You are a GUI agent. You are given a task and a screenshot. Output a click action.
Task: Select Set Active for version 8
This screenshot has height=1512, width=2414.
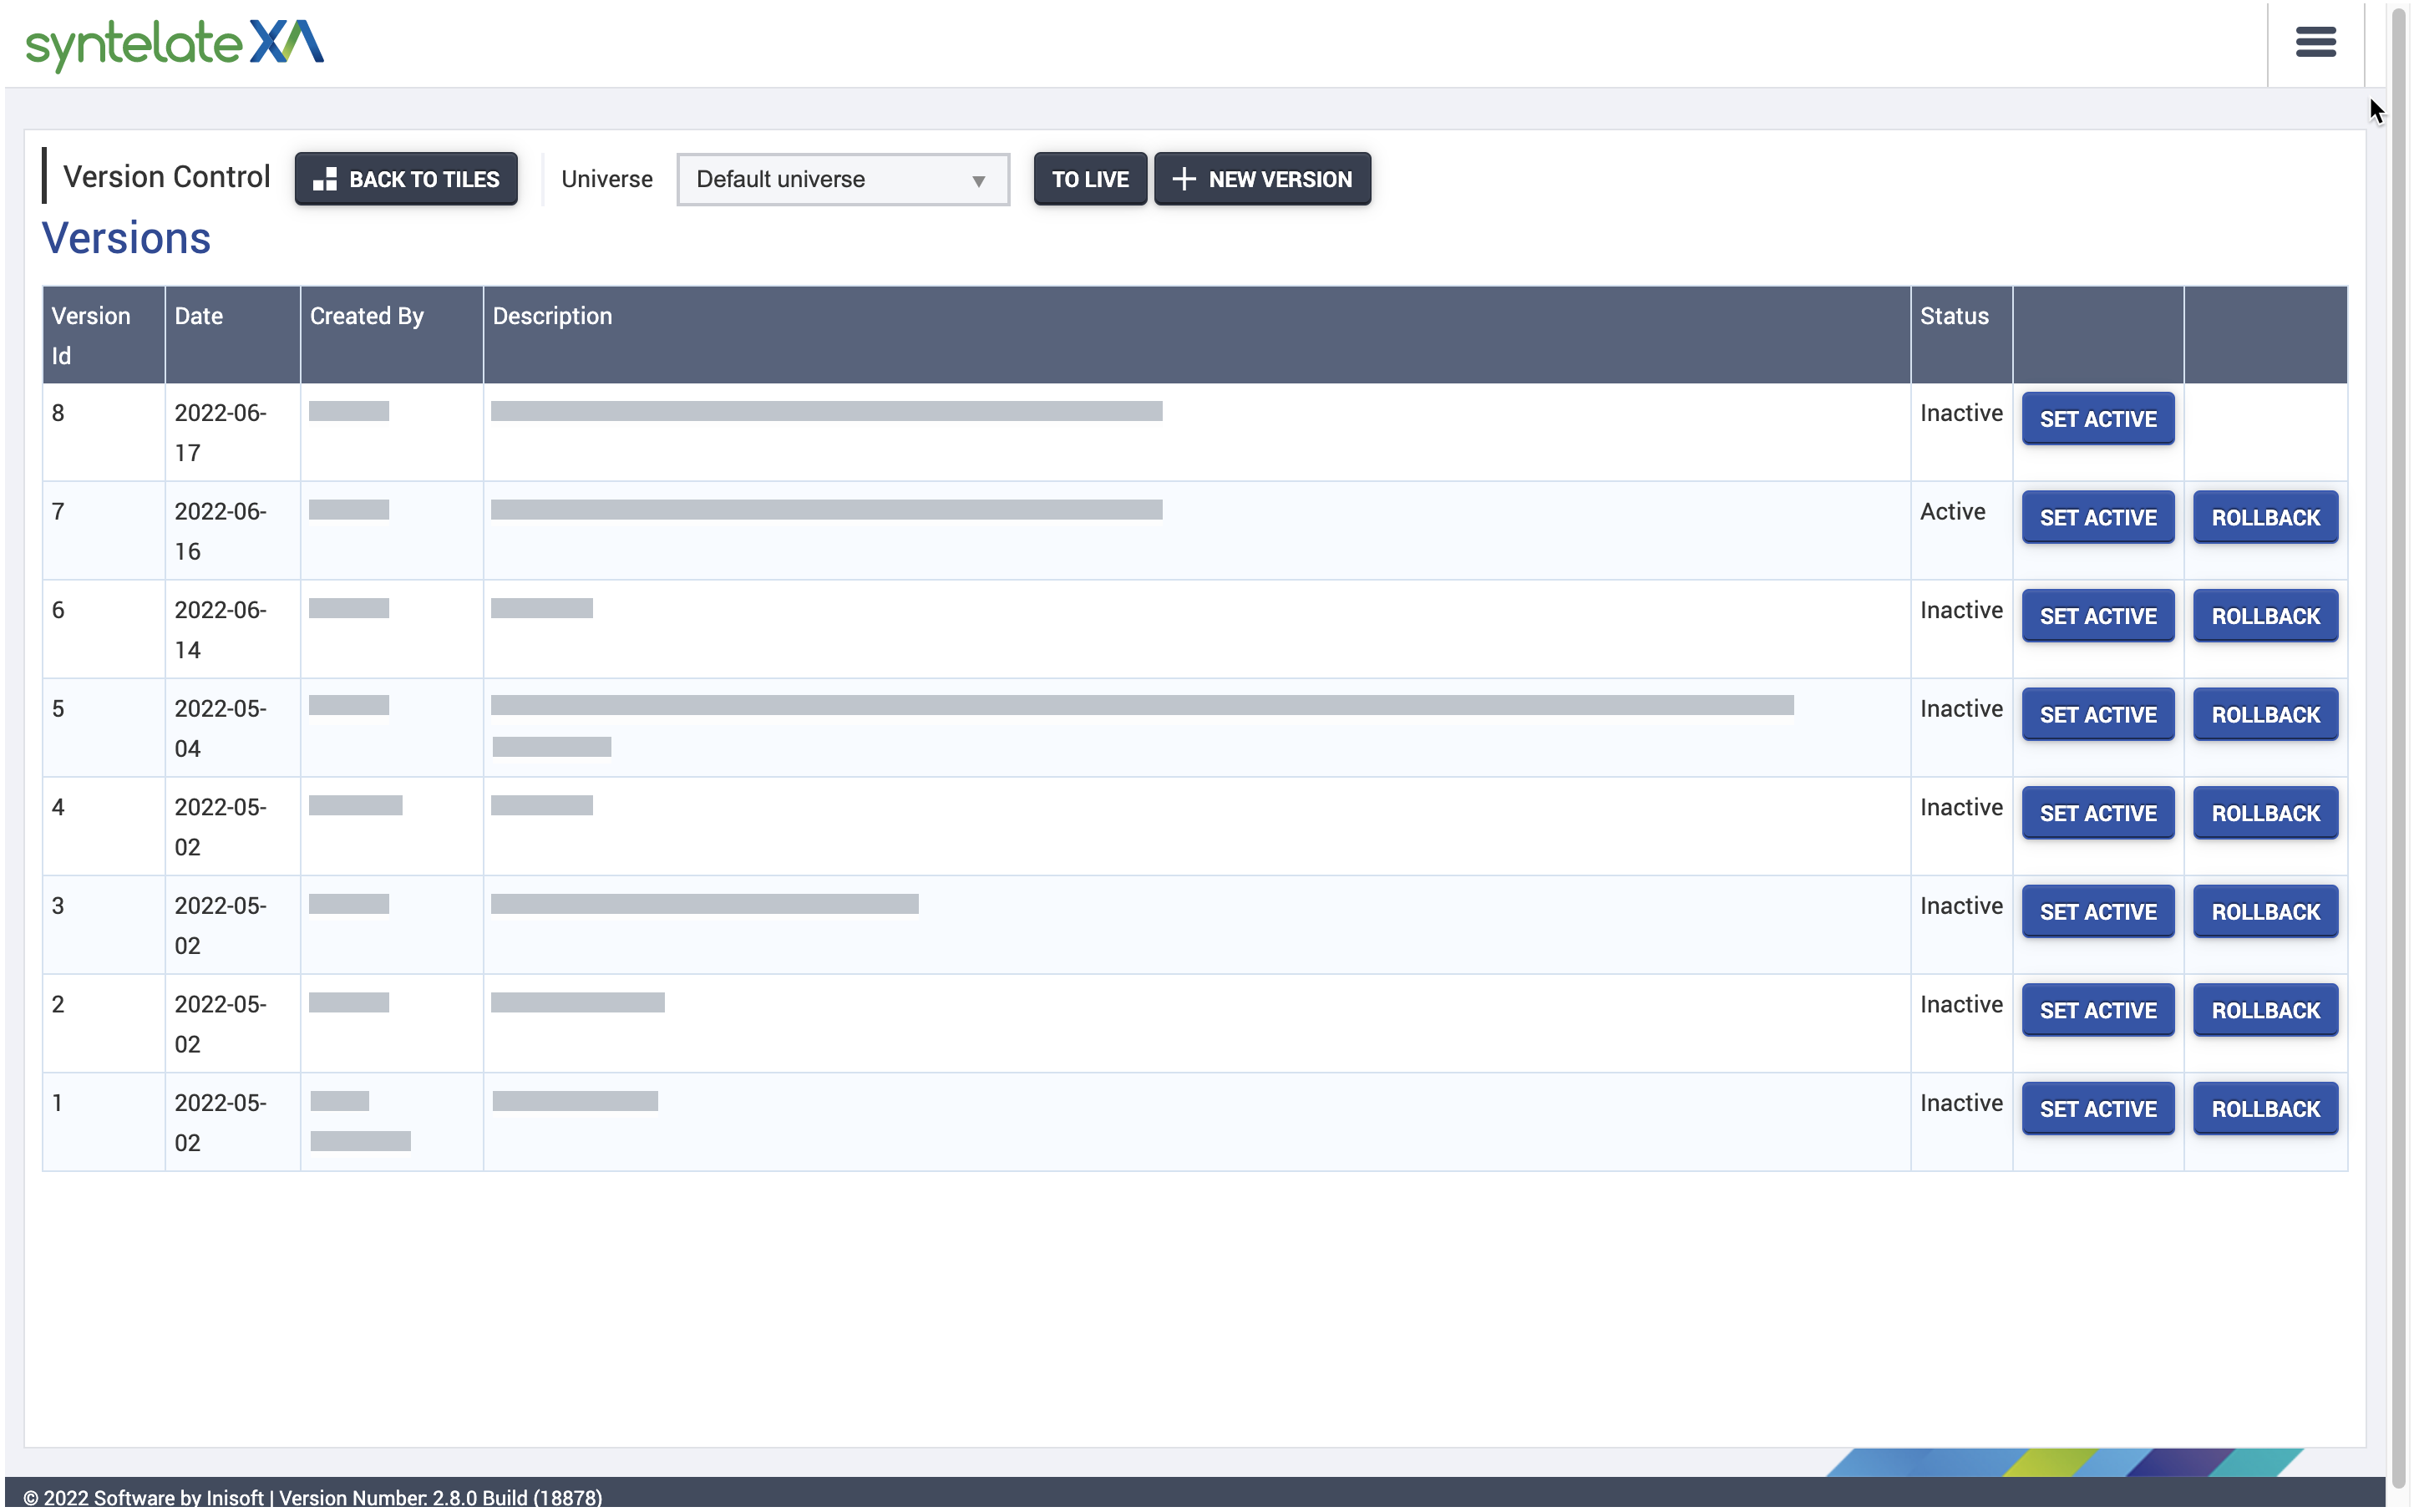(2097, 419)
